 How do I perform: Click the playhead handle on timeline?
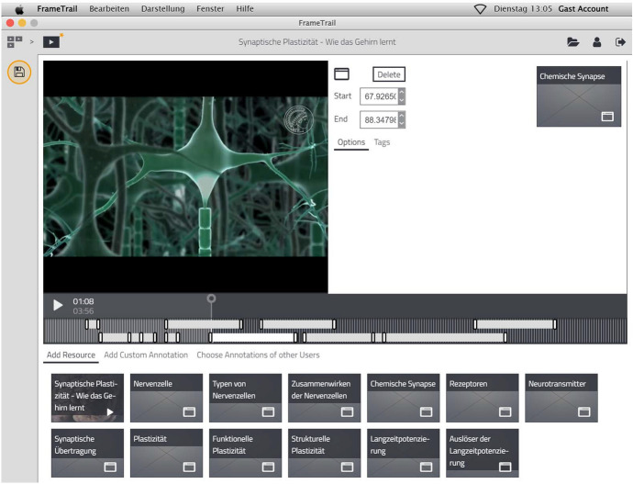coord(212,298)
